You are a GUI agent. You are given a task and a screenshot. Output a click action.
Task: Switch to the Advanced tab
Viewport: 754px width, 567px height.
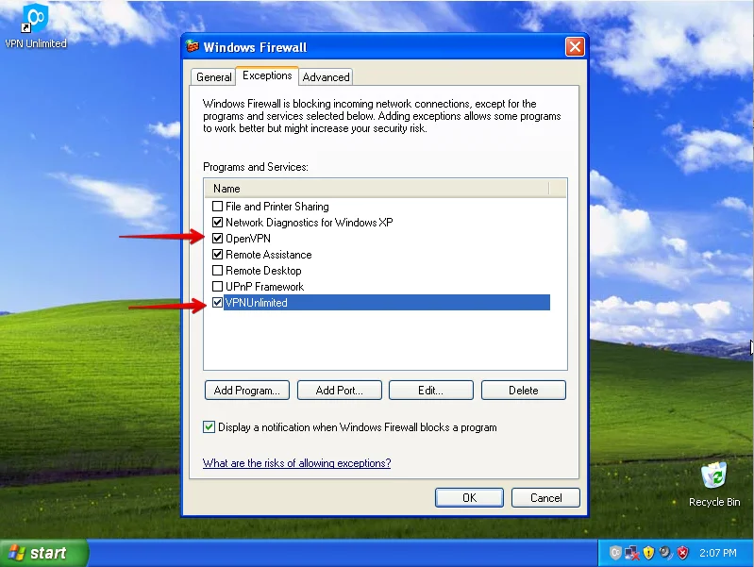(x=326, y=77)
